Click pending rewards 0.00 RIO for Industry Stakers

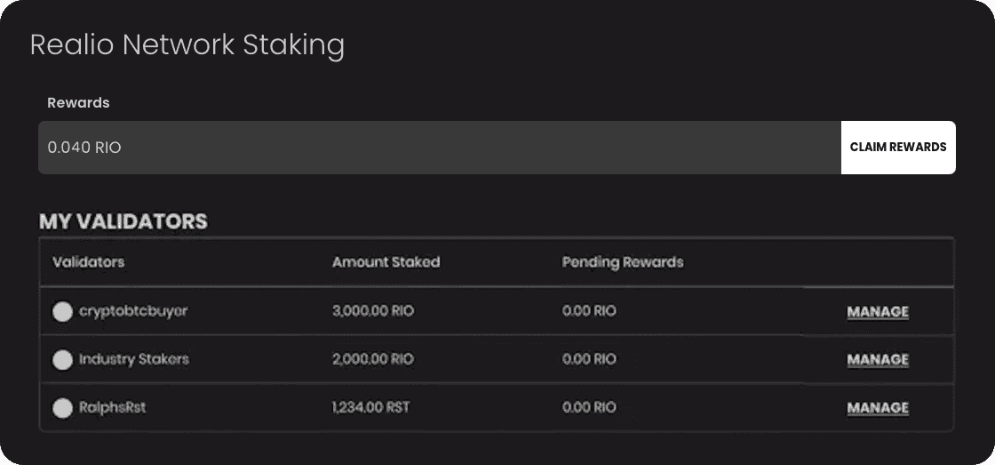point(589,359)
